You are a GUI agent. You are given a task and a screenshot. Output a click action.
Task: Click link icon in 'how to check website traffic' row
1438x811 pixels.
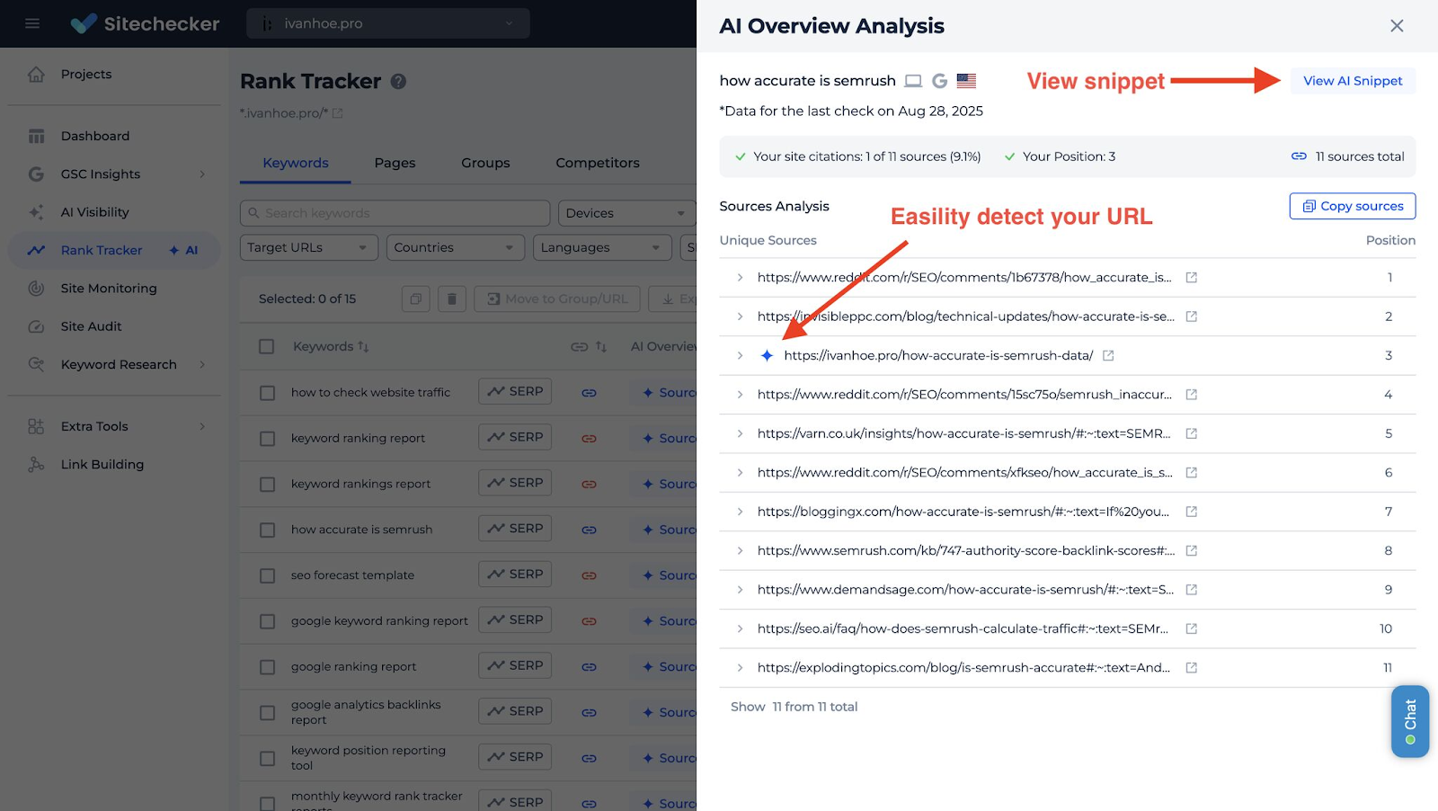pyautogui.click(x=589, y=393)
